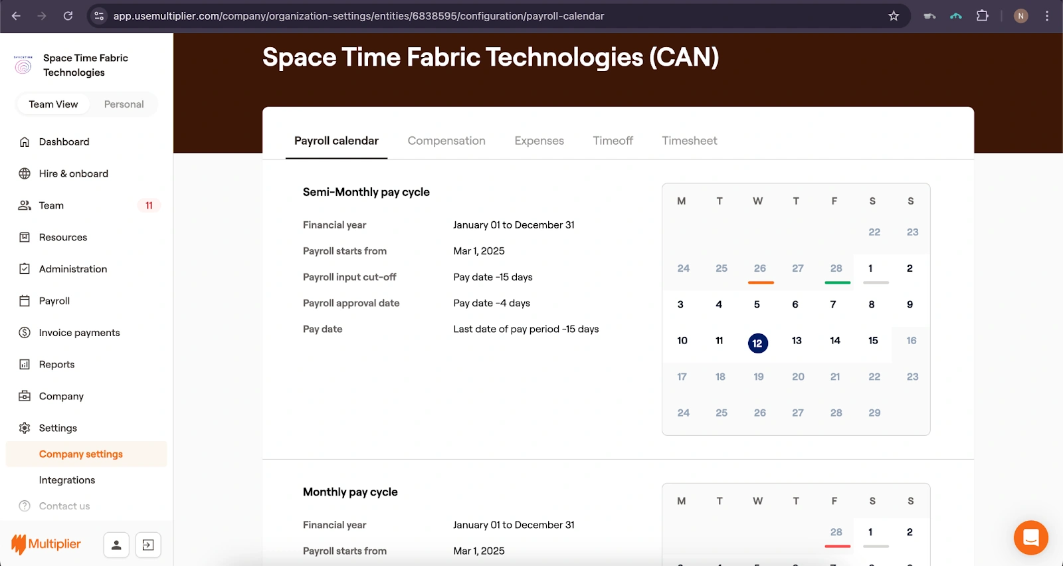Click the Team people icon
This screenshot has height=566, width=1063.
pyautogui.click(x=25, y=205)
